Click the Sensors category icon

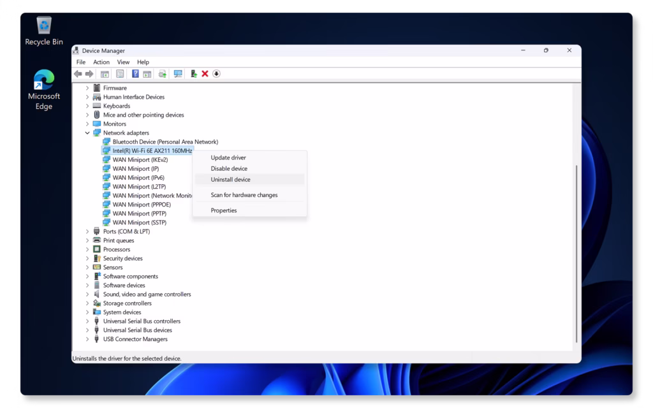coord(97,267)
